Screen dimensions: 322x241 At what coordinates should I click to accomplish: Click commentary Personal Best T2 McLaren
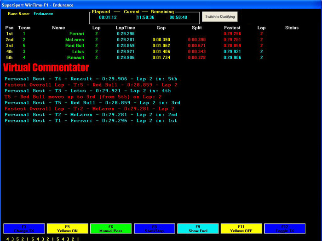click(91, 115)
